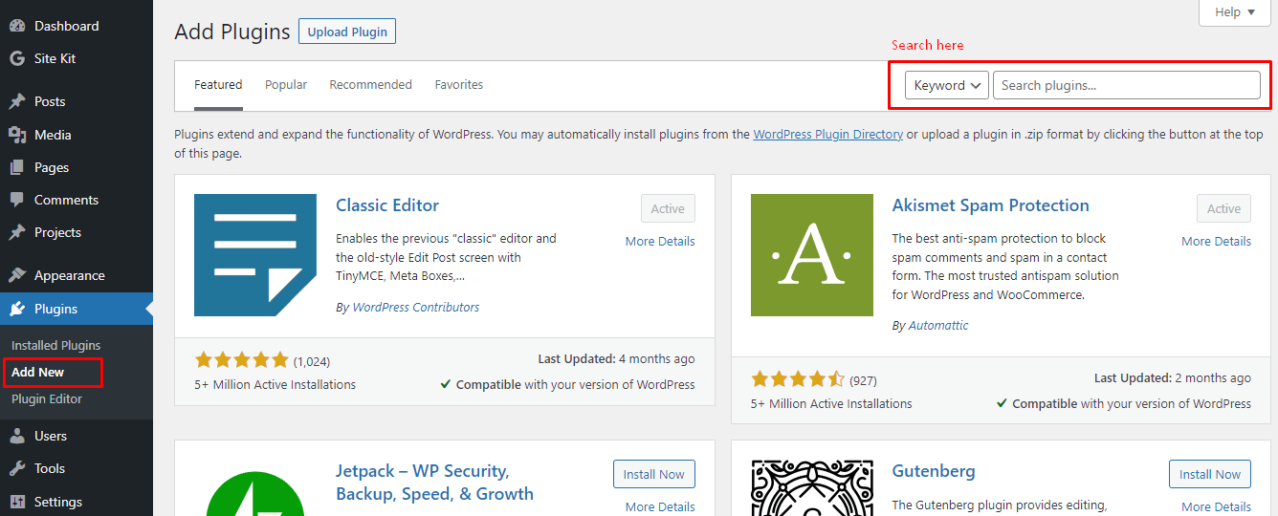
Task: Open Plugin Editor submenu item
Action: coord(47,398)
